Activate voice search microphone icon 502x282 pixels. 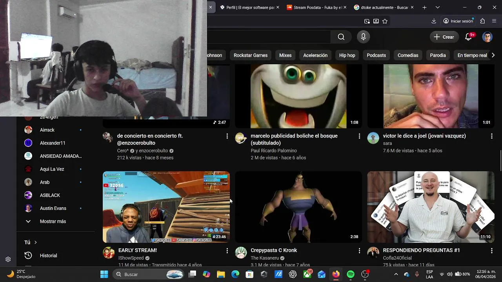[x=363, y=37]
